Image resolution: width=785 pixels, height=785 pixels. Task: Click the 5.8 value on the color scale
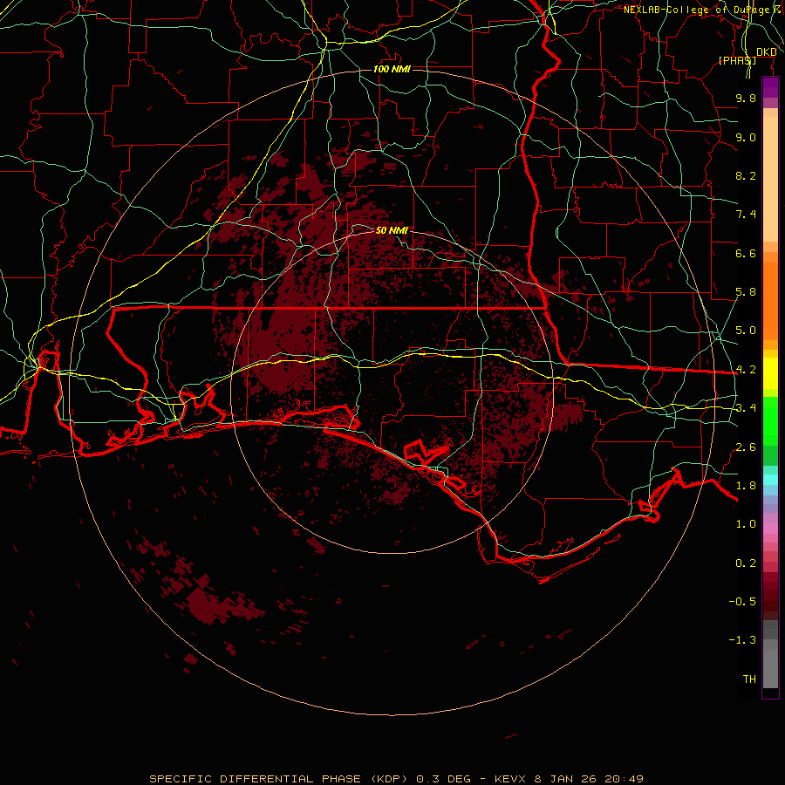746,292
